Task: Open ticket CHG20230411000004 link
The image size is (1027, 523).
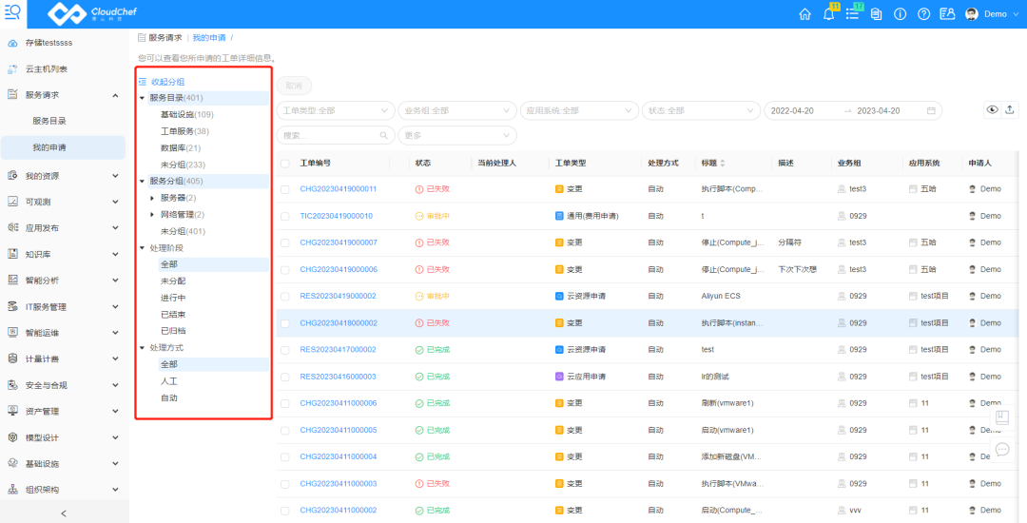Action: pyautogui.click(x=338, y=456)
